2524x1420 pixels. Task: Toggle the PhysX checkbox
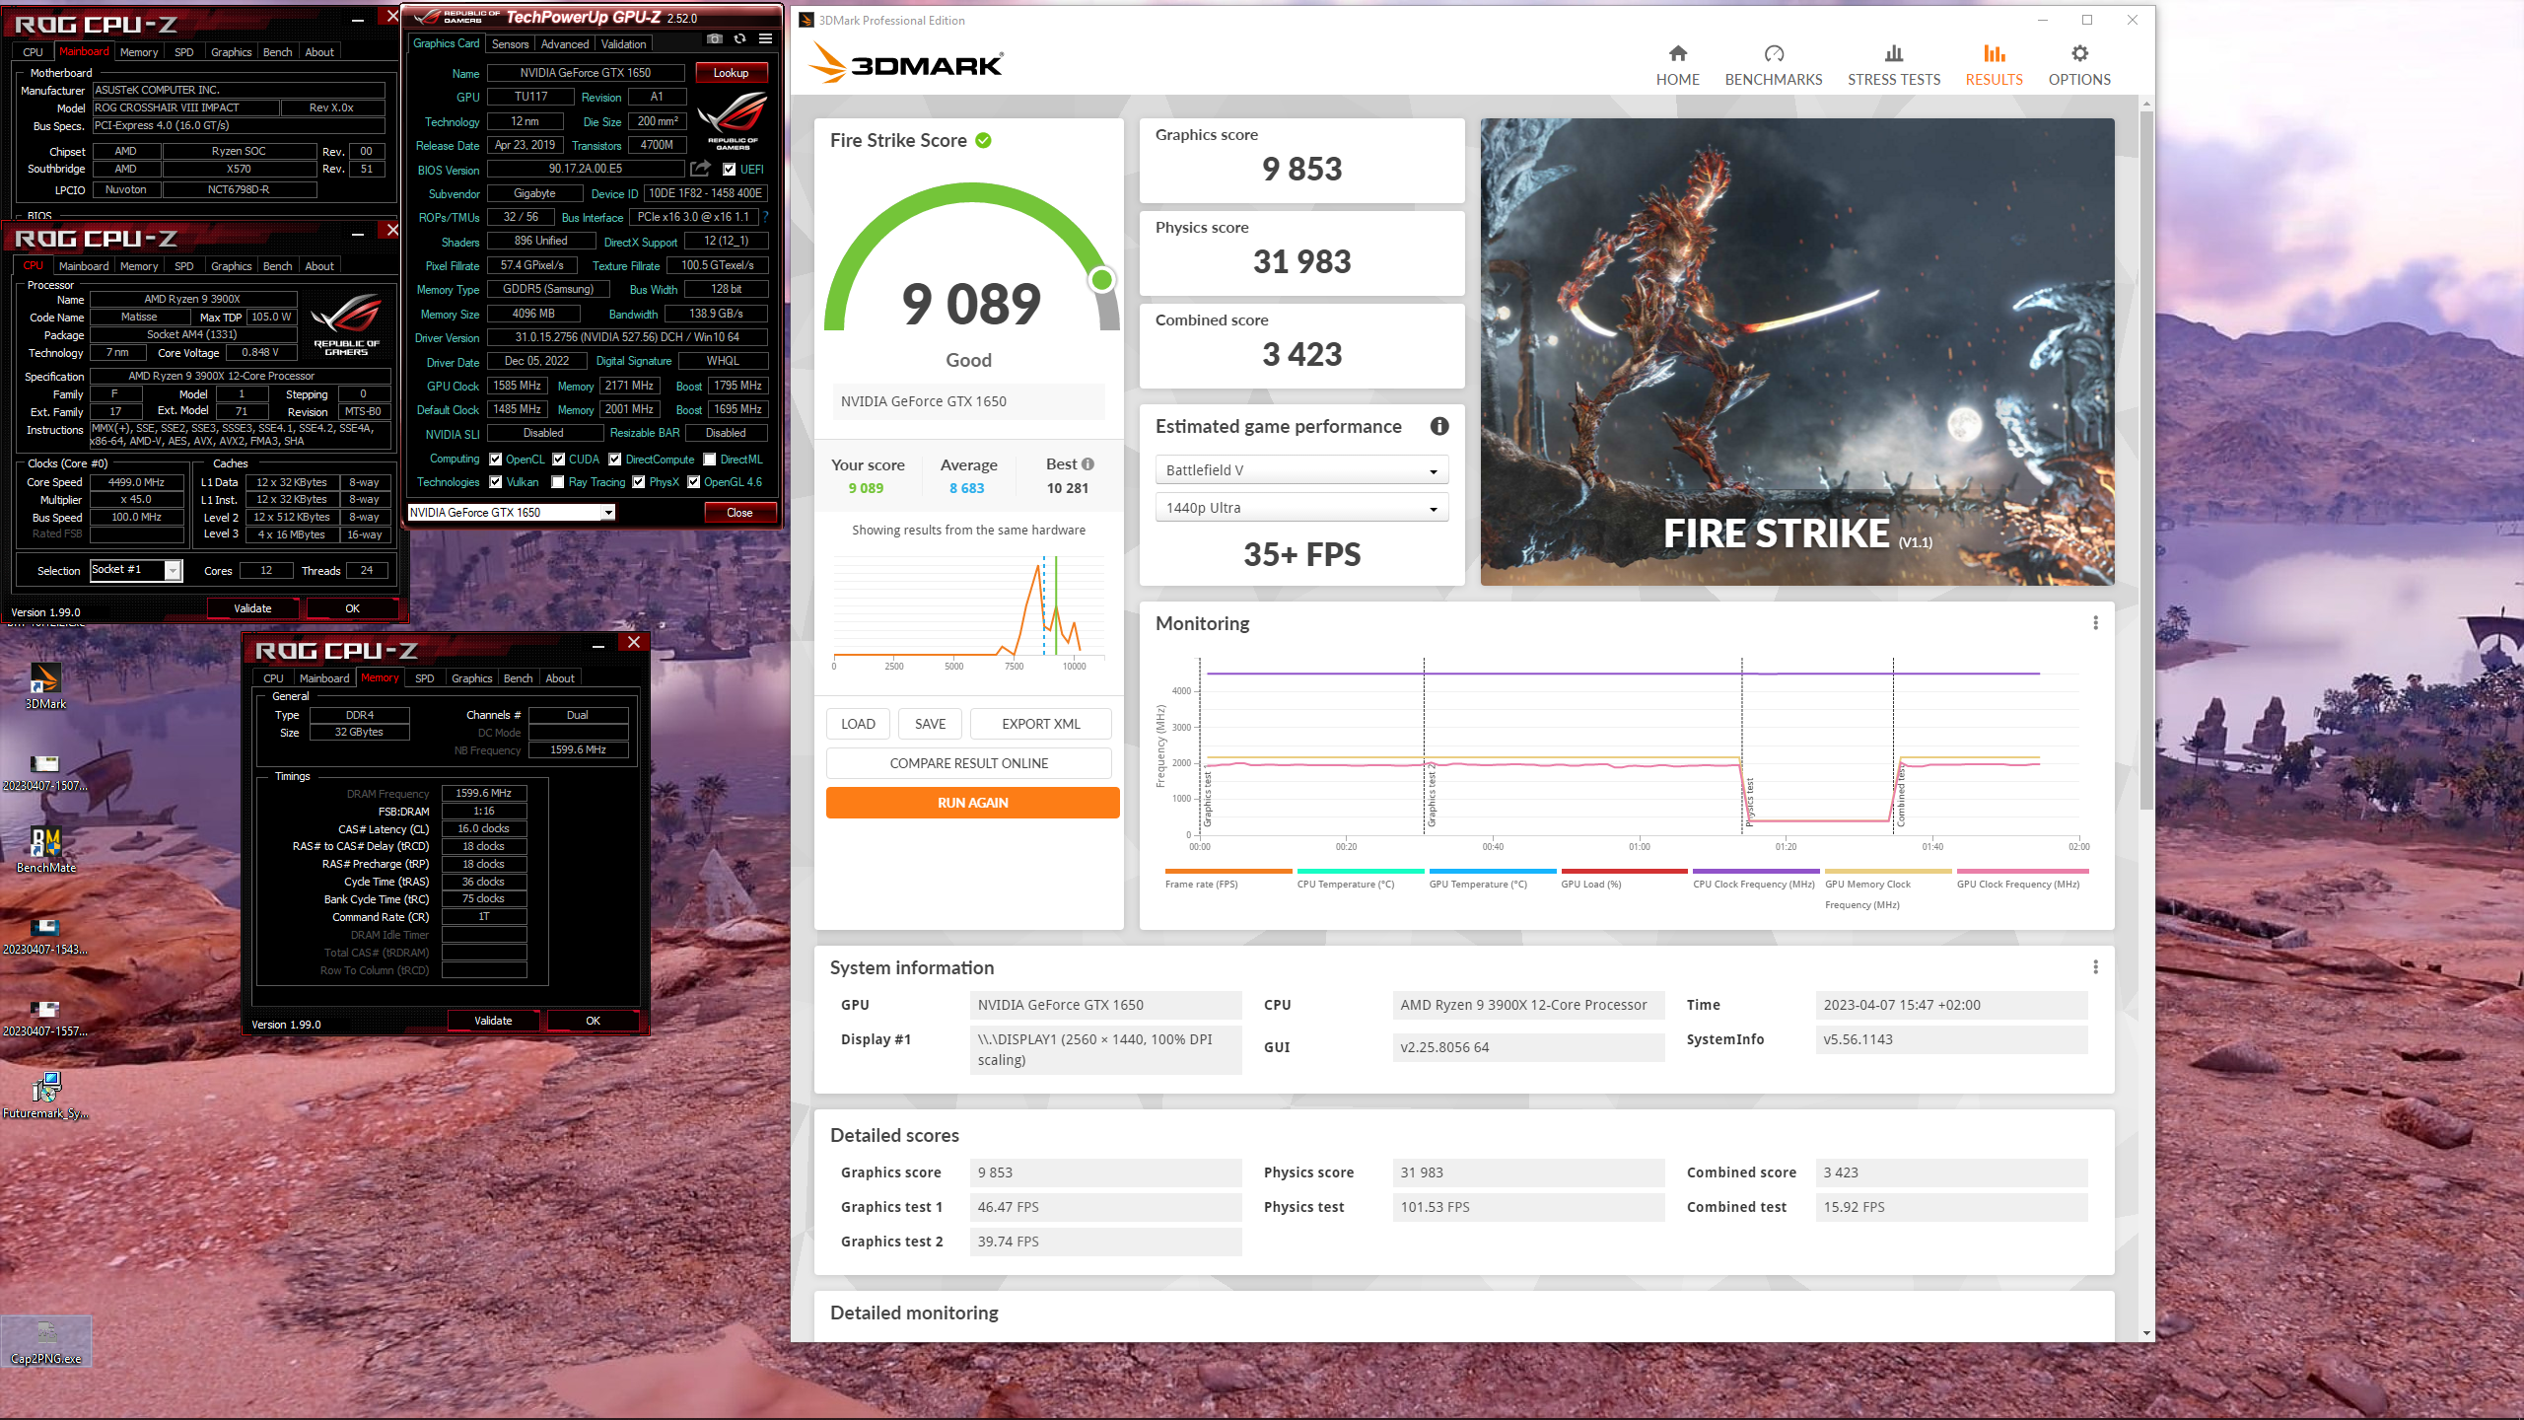tap(638, 482)
